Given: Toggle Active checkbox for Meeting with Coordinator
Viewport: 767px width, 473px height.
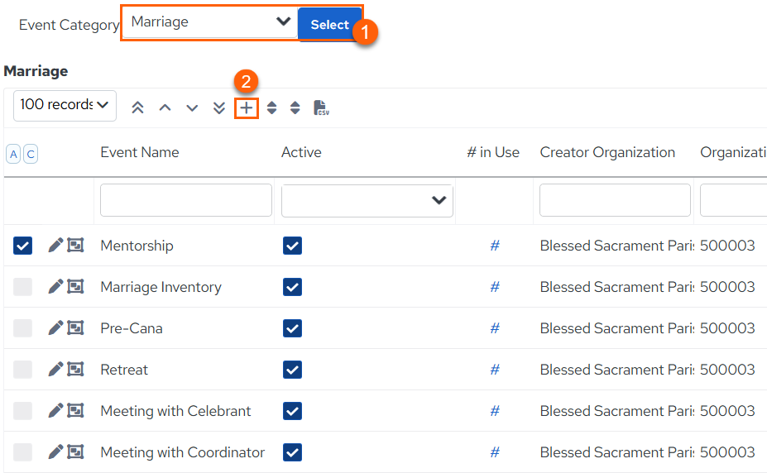Looking at the screenshot, I should pyautogui.click(x=292, y=452).
